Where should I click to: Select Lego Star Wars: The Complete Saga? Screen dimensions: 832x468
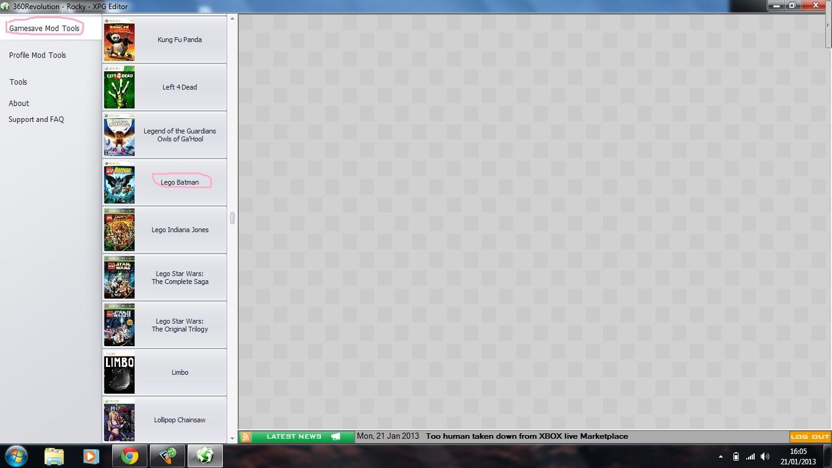(x=180, y=278)
